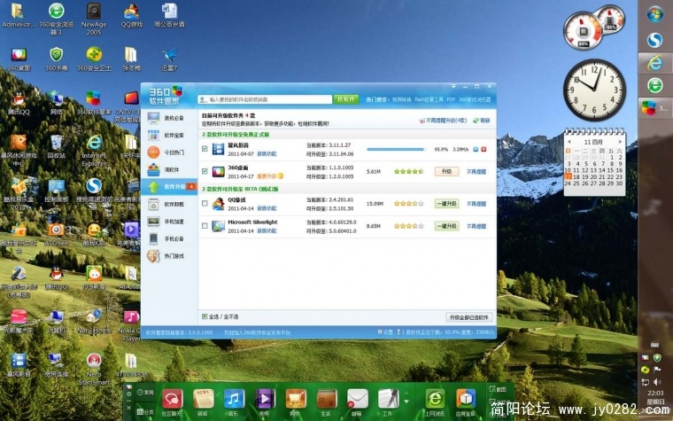Open 生活 wallet dock icon
Viewport: 673px width, 421px height.
[327, 403]
